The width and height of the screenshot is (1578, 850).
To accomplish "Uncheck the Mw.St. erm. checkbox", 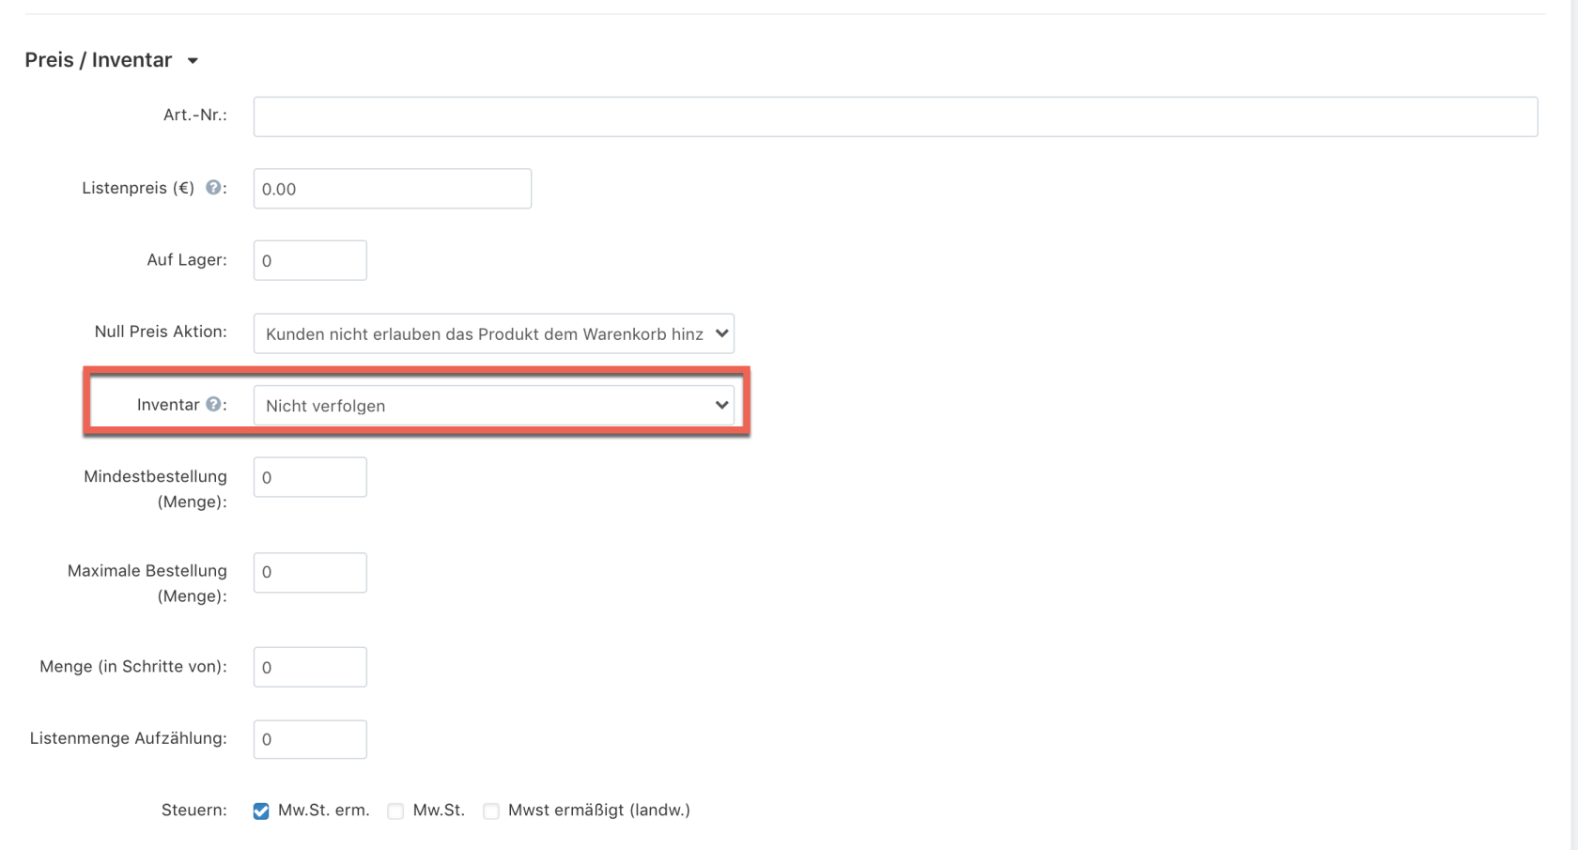I will [261, 811].
